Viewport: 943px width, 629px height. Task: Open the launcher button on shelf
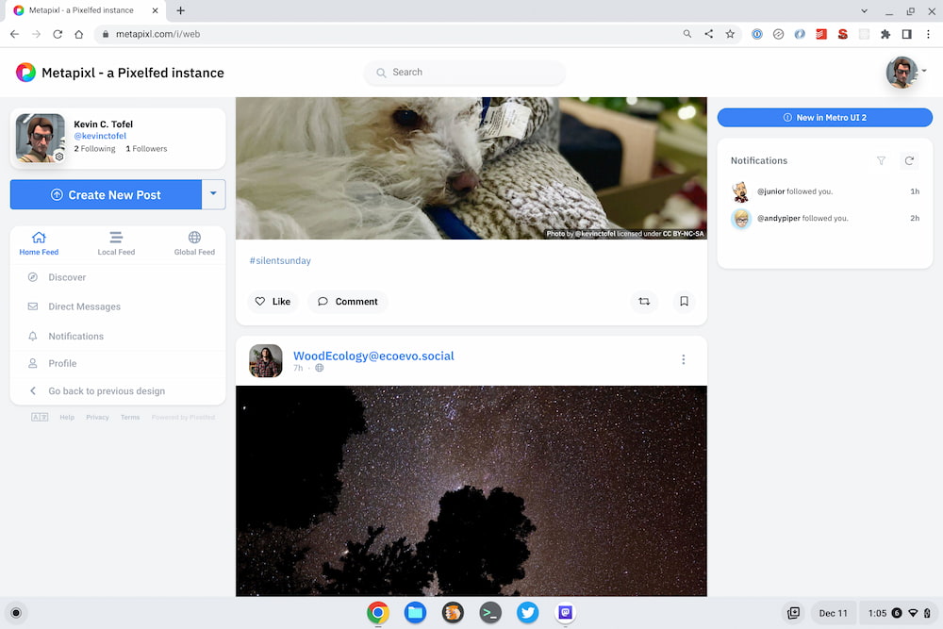(16, 613)
